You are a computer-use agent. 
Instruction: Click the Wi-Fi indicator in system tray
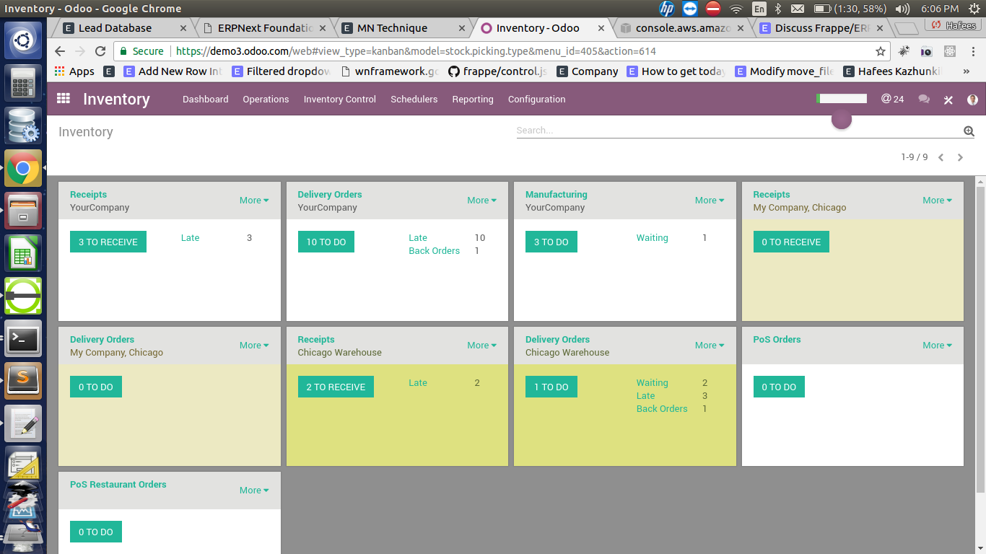(736, 9)
